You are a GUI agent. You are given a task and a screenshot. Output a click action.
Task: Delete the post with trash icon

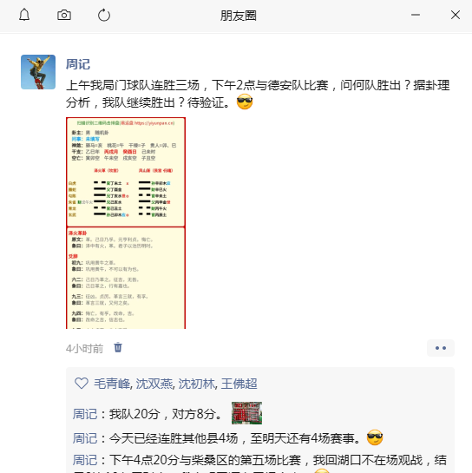pos(118,347)
